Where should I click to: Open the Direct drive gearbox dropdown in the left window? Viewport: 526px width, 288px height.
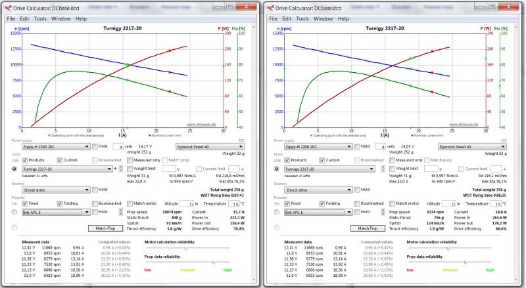pos(56,190)
